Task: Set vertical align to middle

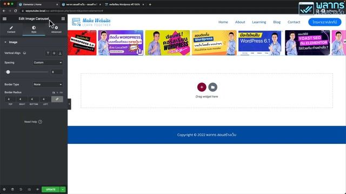Action: point(54,53)
